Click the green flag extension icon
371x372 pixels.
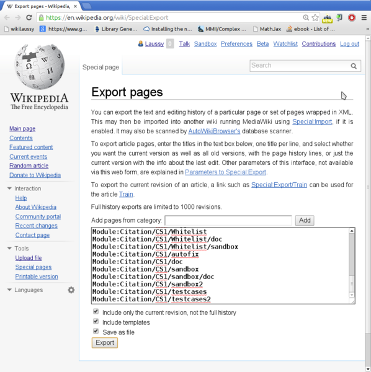tap(339, 17)
